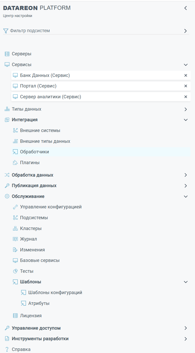Collapse the Сервисы section chevron
Image resolution: width=195 pixels, height=353 pixels.
click(x=185, y=65)
